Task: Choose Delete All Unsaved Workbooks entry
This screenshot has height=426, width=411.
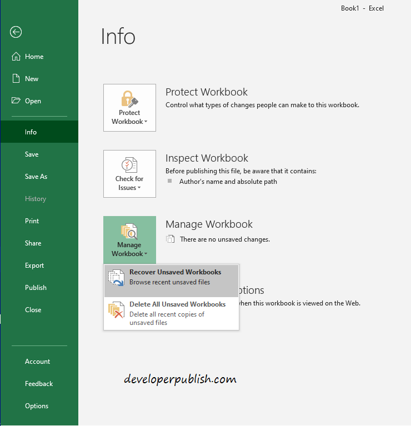Action: (171, 313)
